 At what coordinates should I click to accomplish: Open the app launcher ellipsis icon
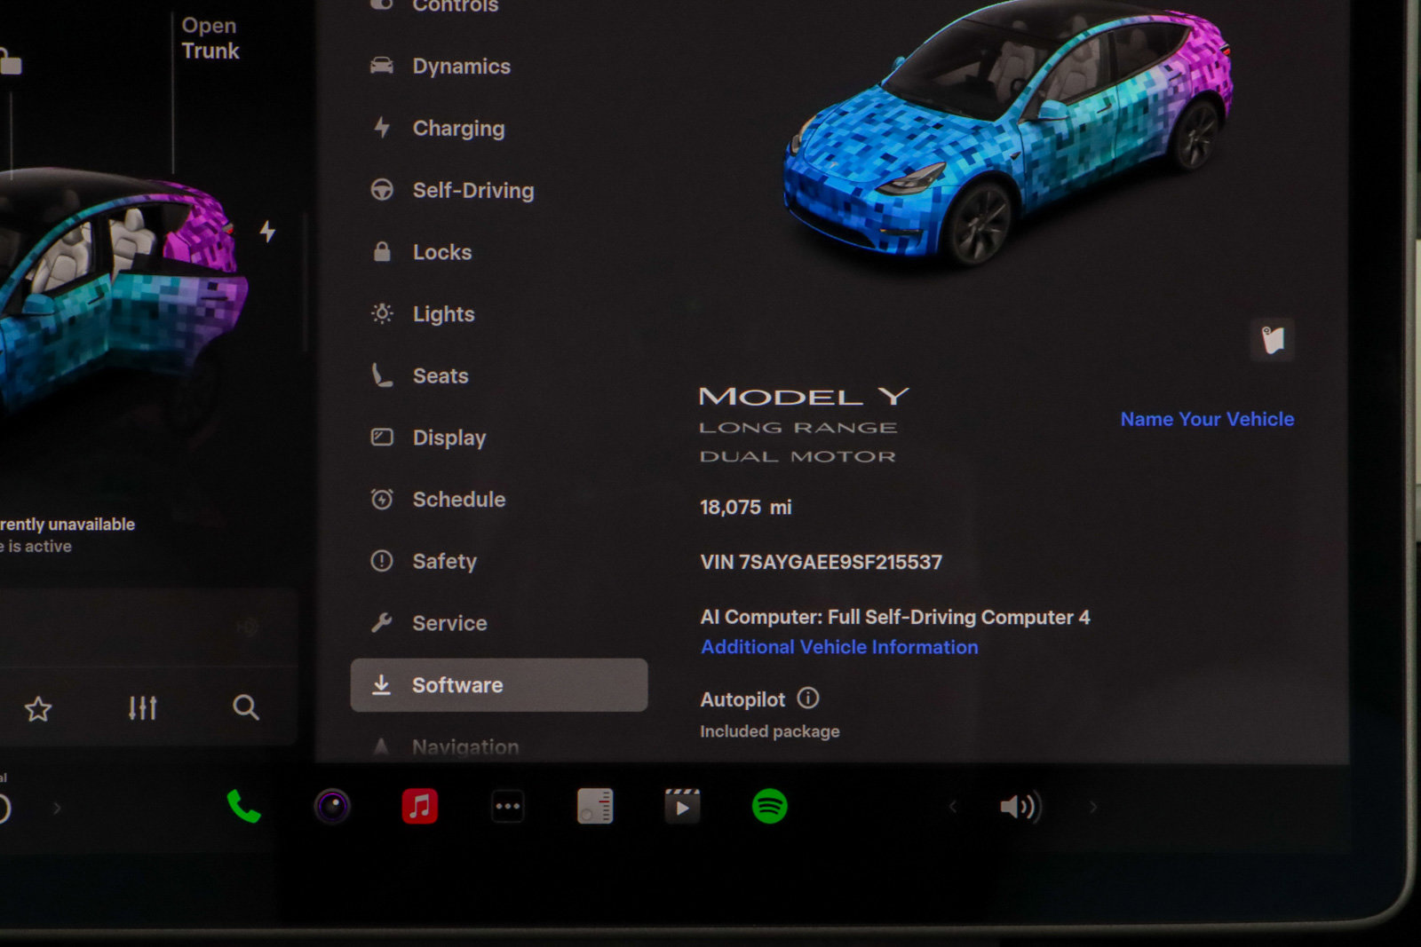click(507, 807)
